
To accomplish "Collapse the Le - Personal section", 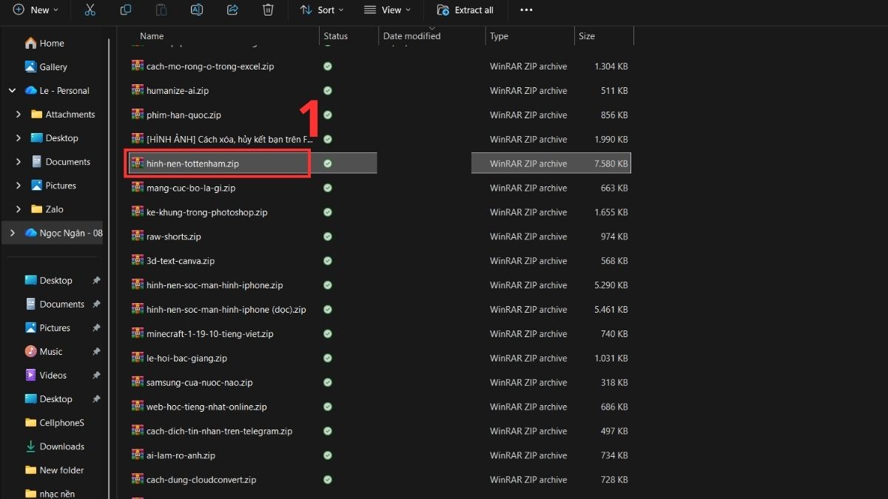I will [12, 90].
